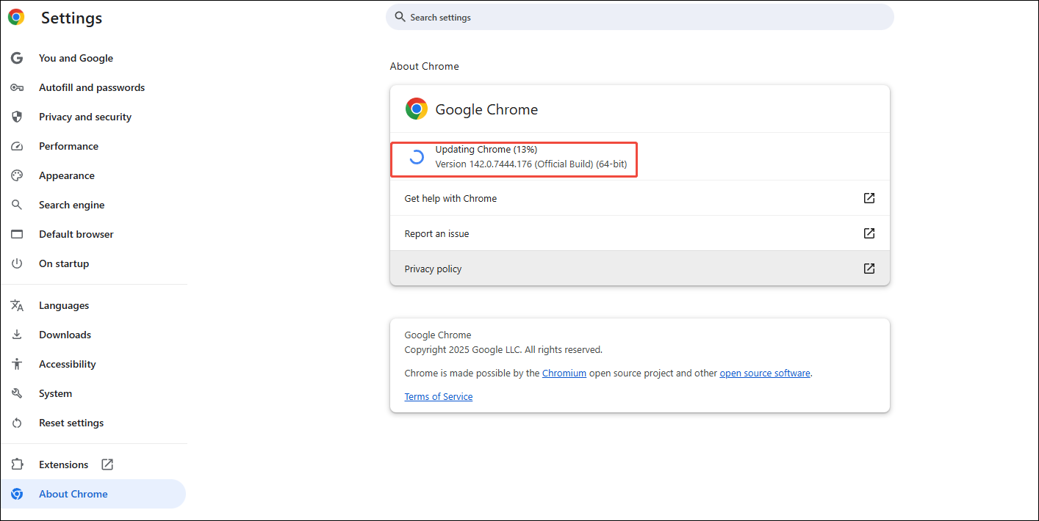Click the external link icon beside Report an issue
Image resolution: width=1039 pixels, height=521 pixels.
[x=869, y=233]
